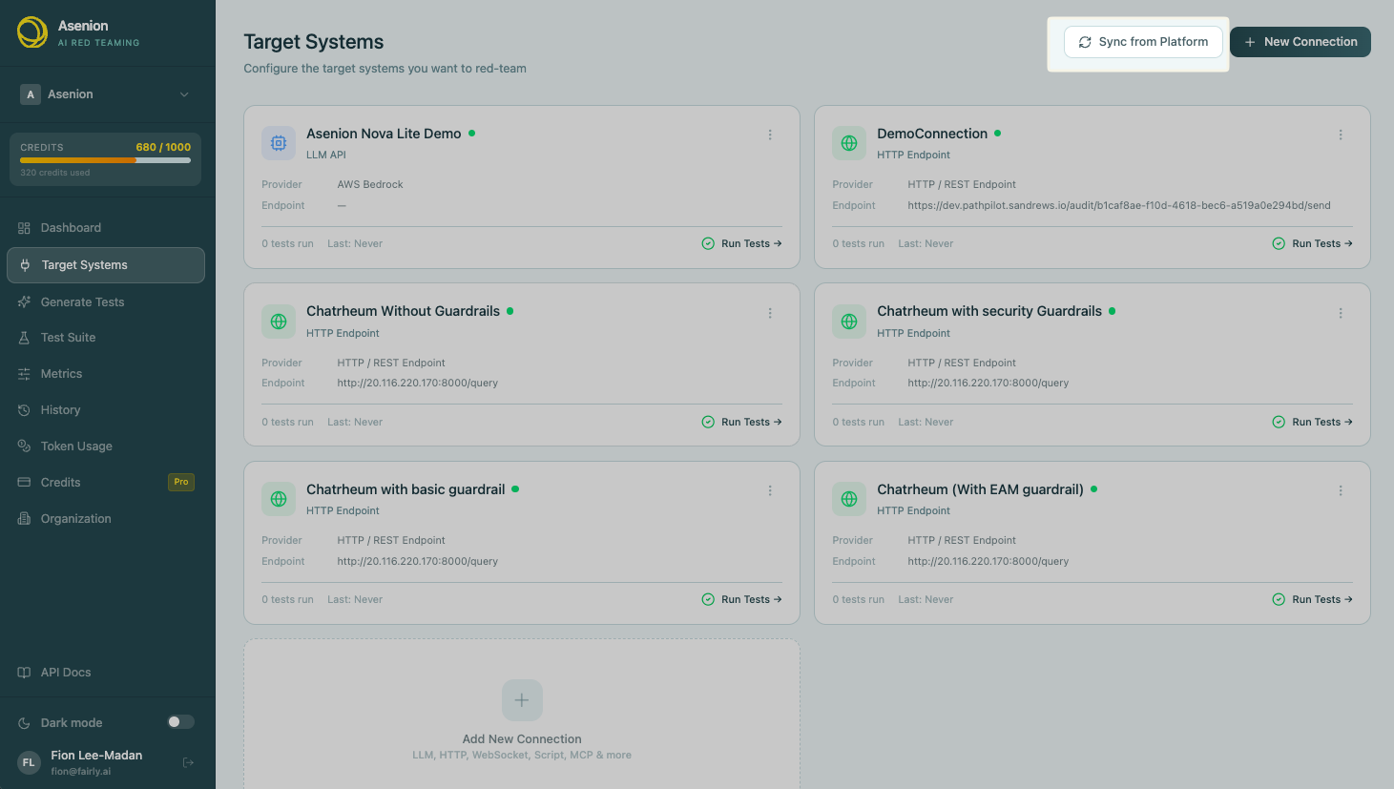
Task: Click globe icon of Chatrheum with security Guardrails
Action: pyautogui.click(x=849, y=322)
